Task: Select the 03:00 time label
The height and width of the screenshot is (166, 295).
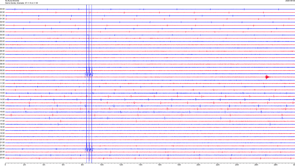Action: [x=2, y=28]
